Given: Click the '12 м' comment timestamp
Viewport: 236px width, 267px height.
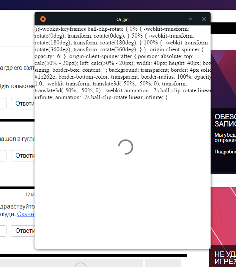Looking at the screenshot, I should 30,194.
